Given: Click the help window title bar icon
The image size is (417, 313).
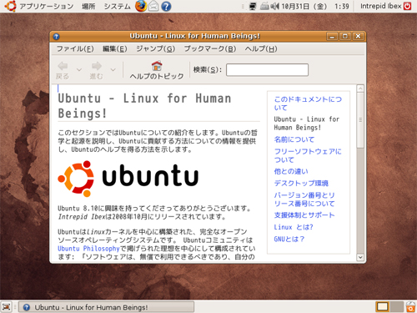Looking at the screenshot, I should coord(56,37).
